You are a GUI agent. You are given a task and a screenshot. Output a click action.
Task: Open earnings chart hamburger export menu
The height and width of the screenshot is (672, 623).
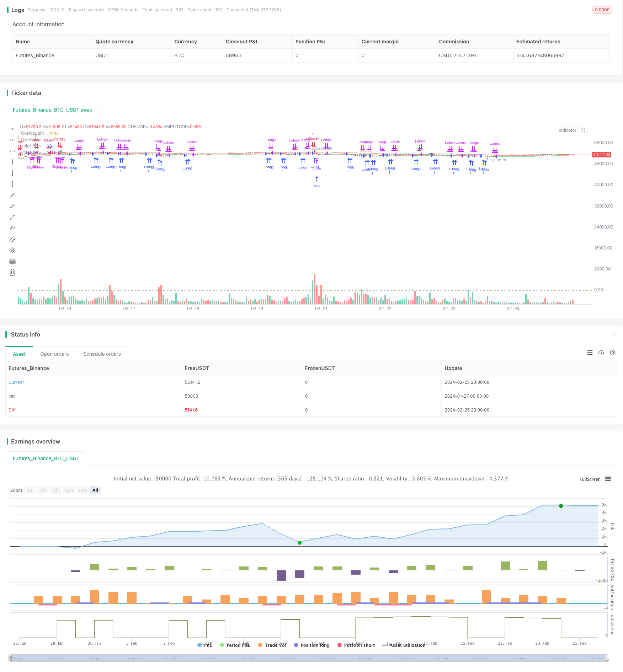coord(608,479)
